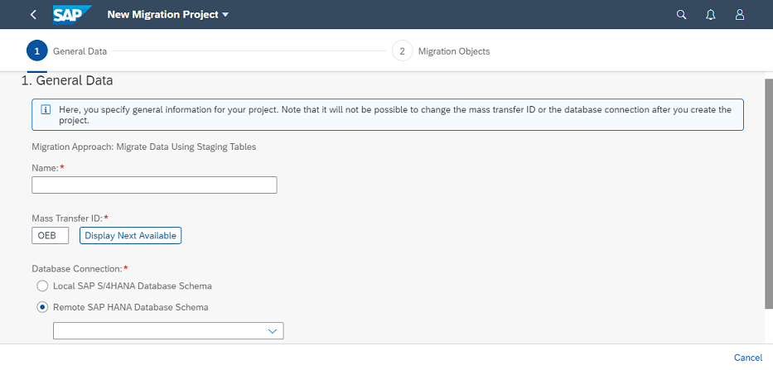Image resolution: width=773 pixels, height=370 pixels.
Task: Click the Mass Transfer ID field
Action: tap(51, 236)
